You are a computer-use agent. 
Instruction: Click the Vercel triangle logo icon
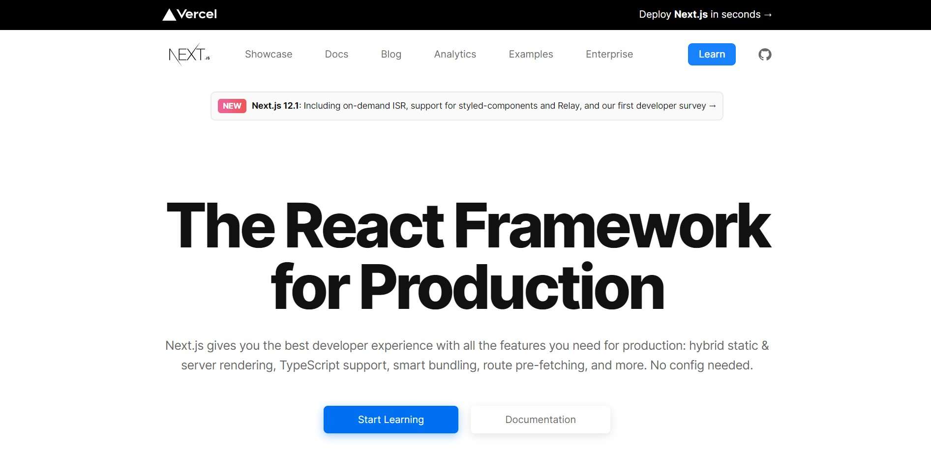[x=169, y=15]
